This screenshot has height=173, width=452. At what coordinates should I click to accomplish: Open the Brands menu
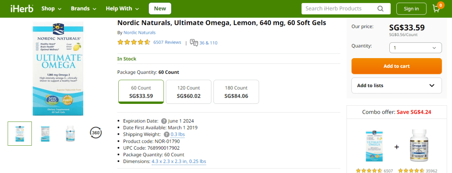click(84, 9)
